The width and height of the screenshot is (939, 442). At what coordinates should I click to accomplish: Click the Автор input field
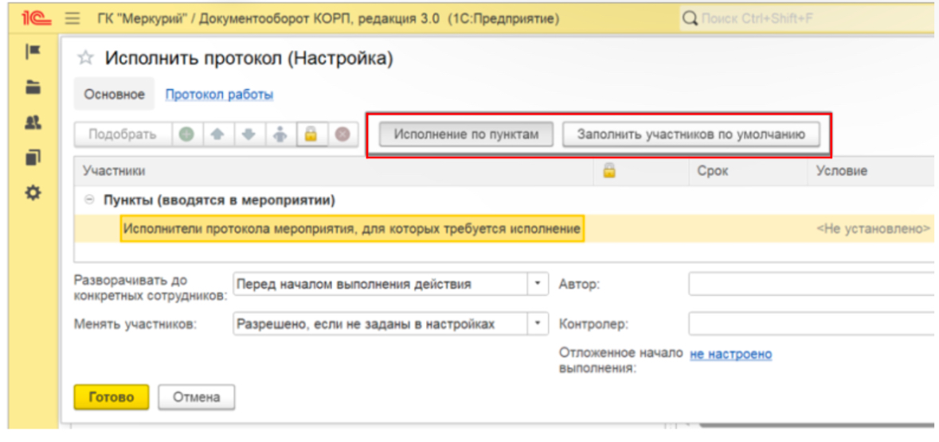click(812, 284)
